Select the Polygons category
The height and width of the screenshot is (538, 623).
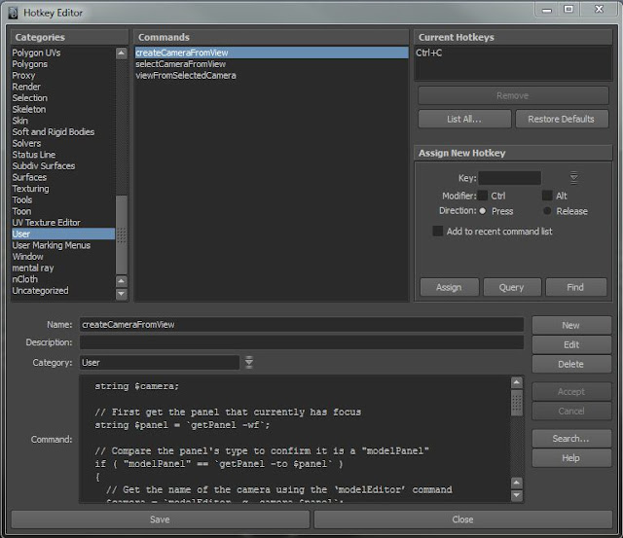click(62, 64)
